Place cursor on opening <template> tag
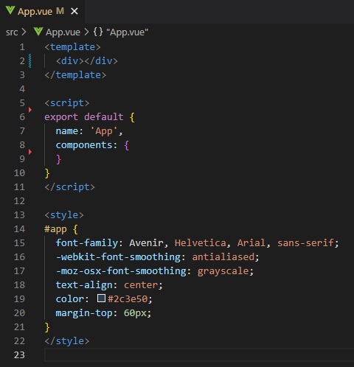The image size is (354, 367). (72, 47)
